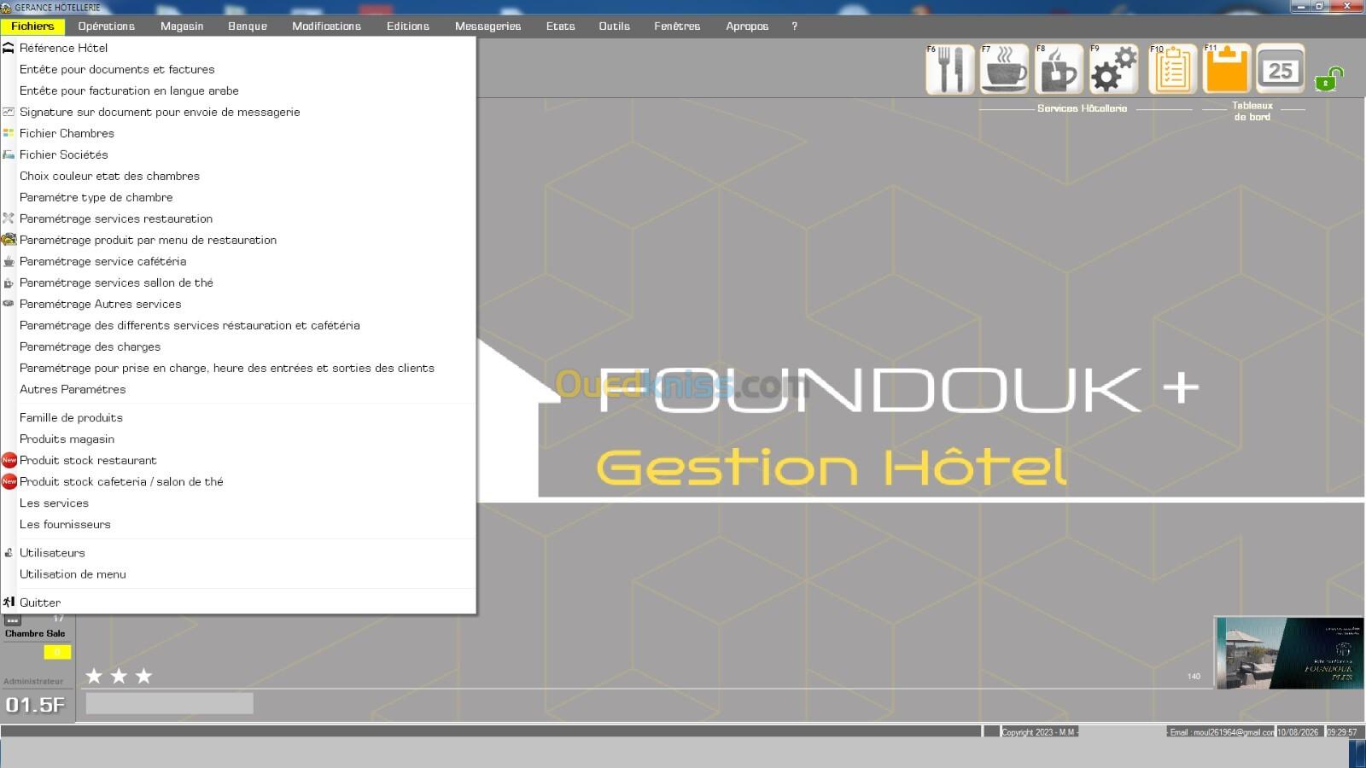The image size is (1366, 768).
Task: Open the Modifications menu
Action: tap(326, 26)
